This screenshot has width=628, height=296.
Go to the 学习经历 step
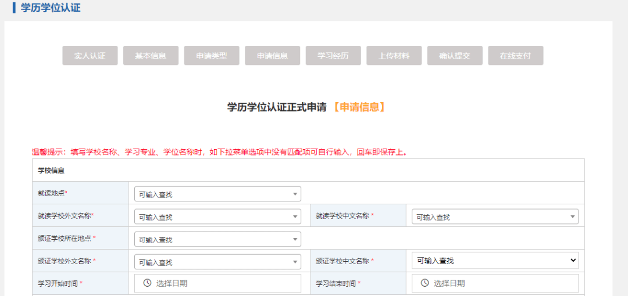pos(333,56)
